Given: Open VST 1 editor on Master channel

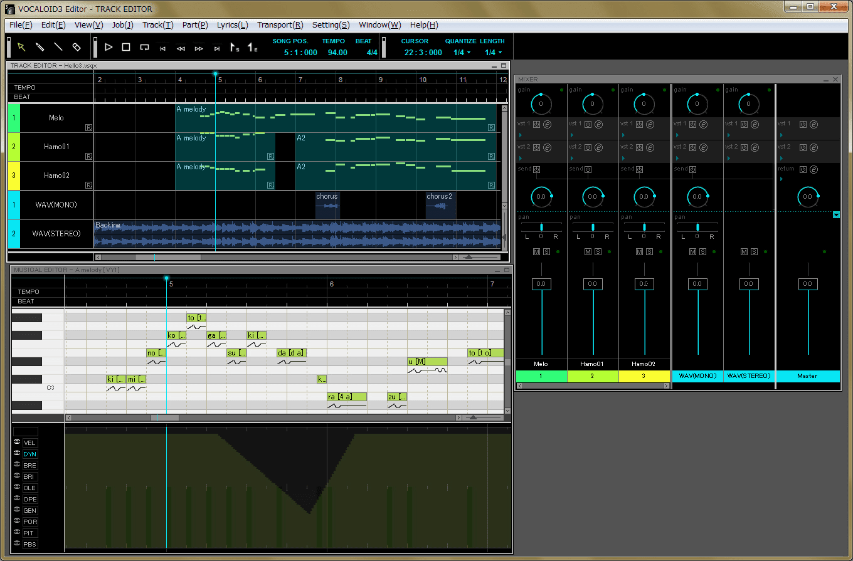Looking at the screenshot, I should tap(813, 124).
